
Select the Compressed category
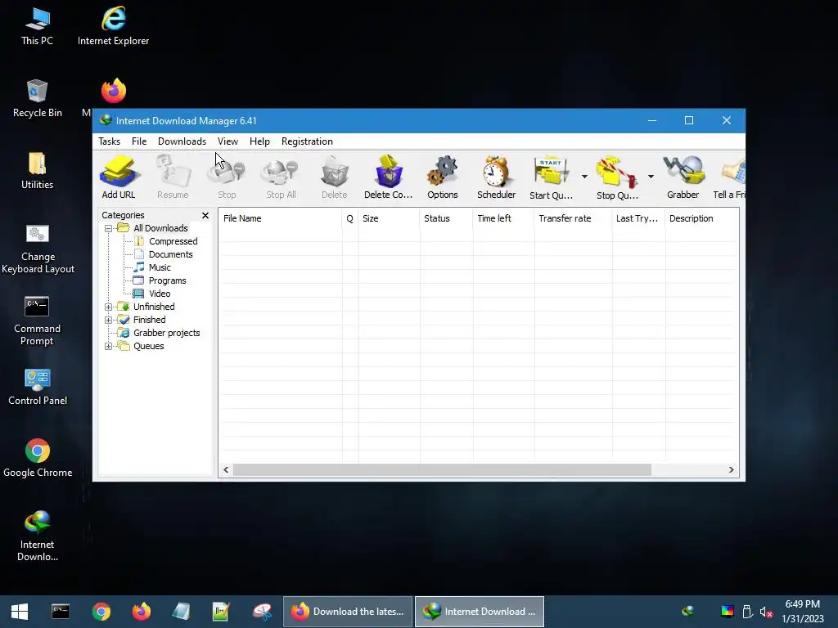173,241
